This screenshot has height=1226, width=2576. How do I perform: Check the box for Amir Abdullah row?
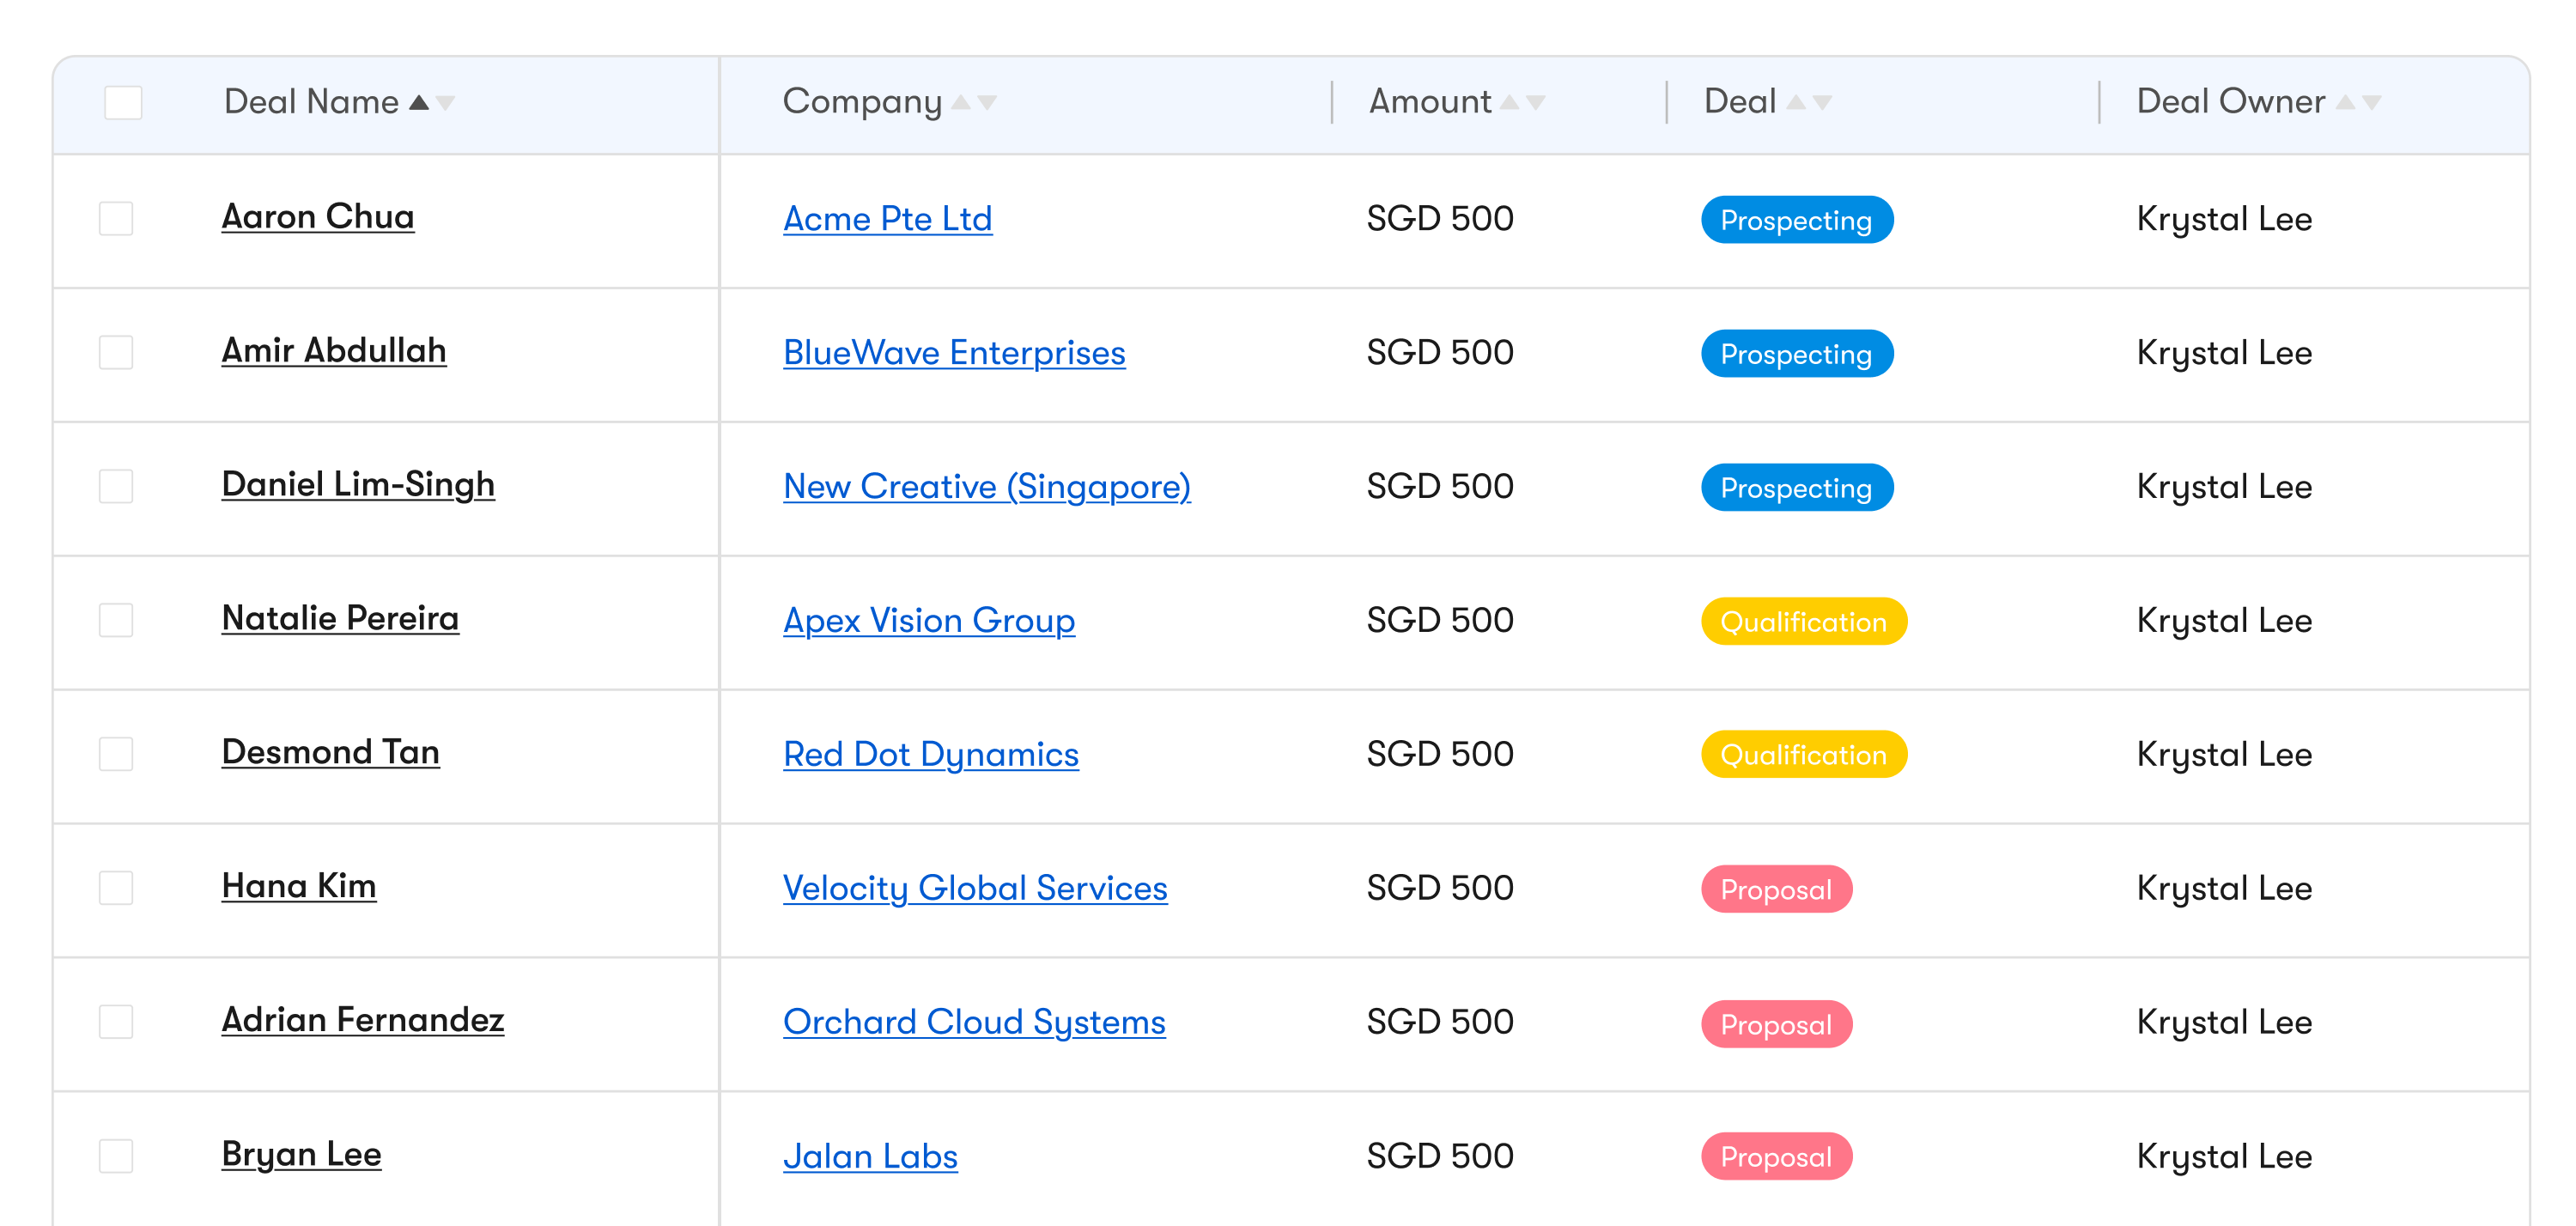point(116,352)
